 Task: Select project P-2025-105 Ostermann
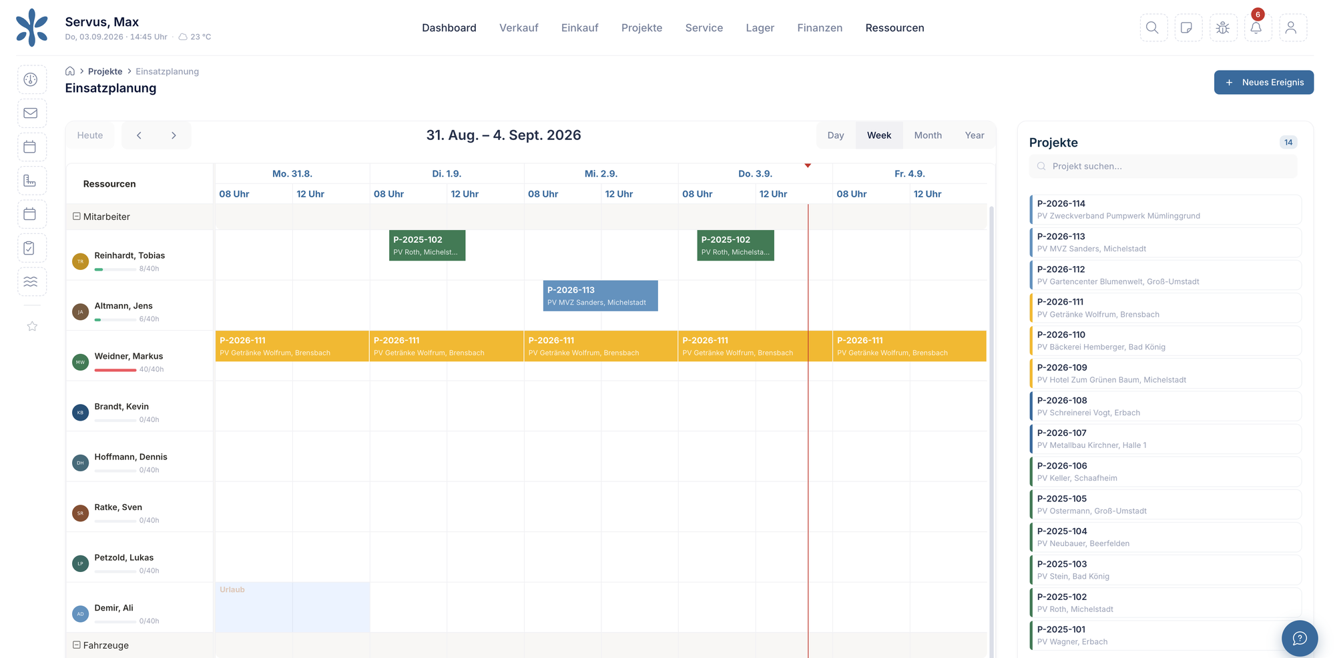[1165, 505]
